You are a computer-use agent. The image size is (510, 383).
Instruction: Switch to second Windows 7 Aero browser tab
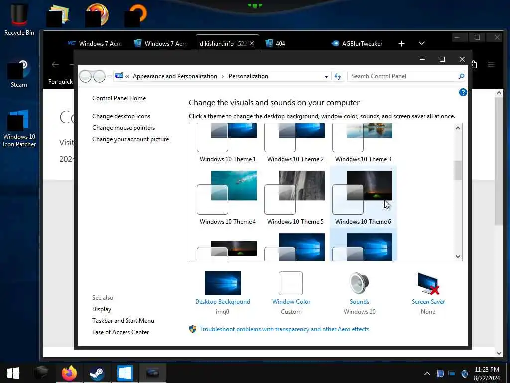(161, 44)
